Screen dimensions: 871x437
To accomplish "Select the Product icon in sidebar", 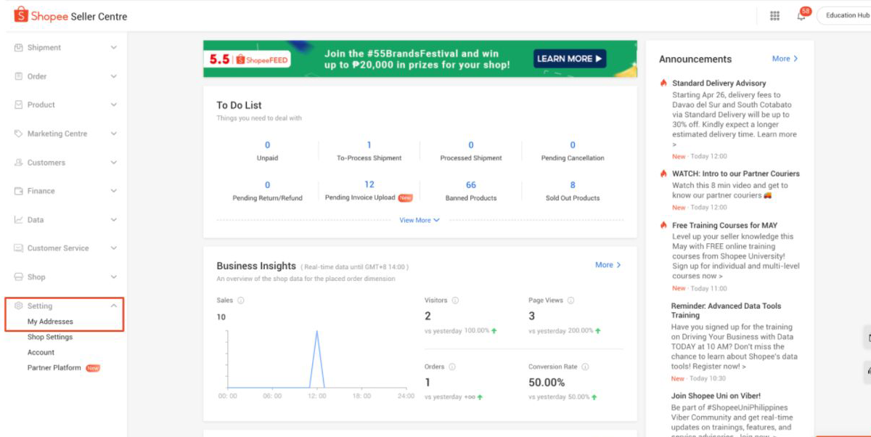I will (16, 105).
